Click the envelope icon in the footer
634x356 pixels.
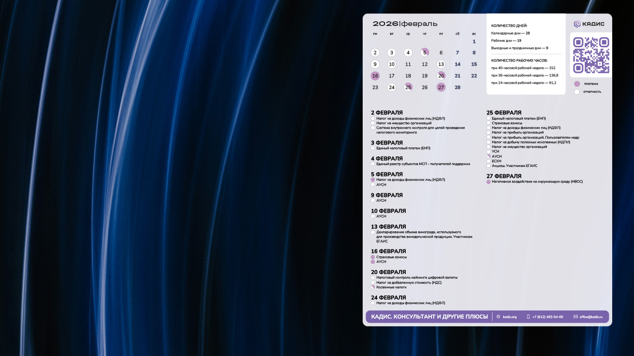pos(576,317)
